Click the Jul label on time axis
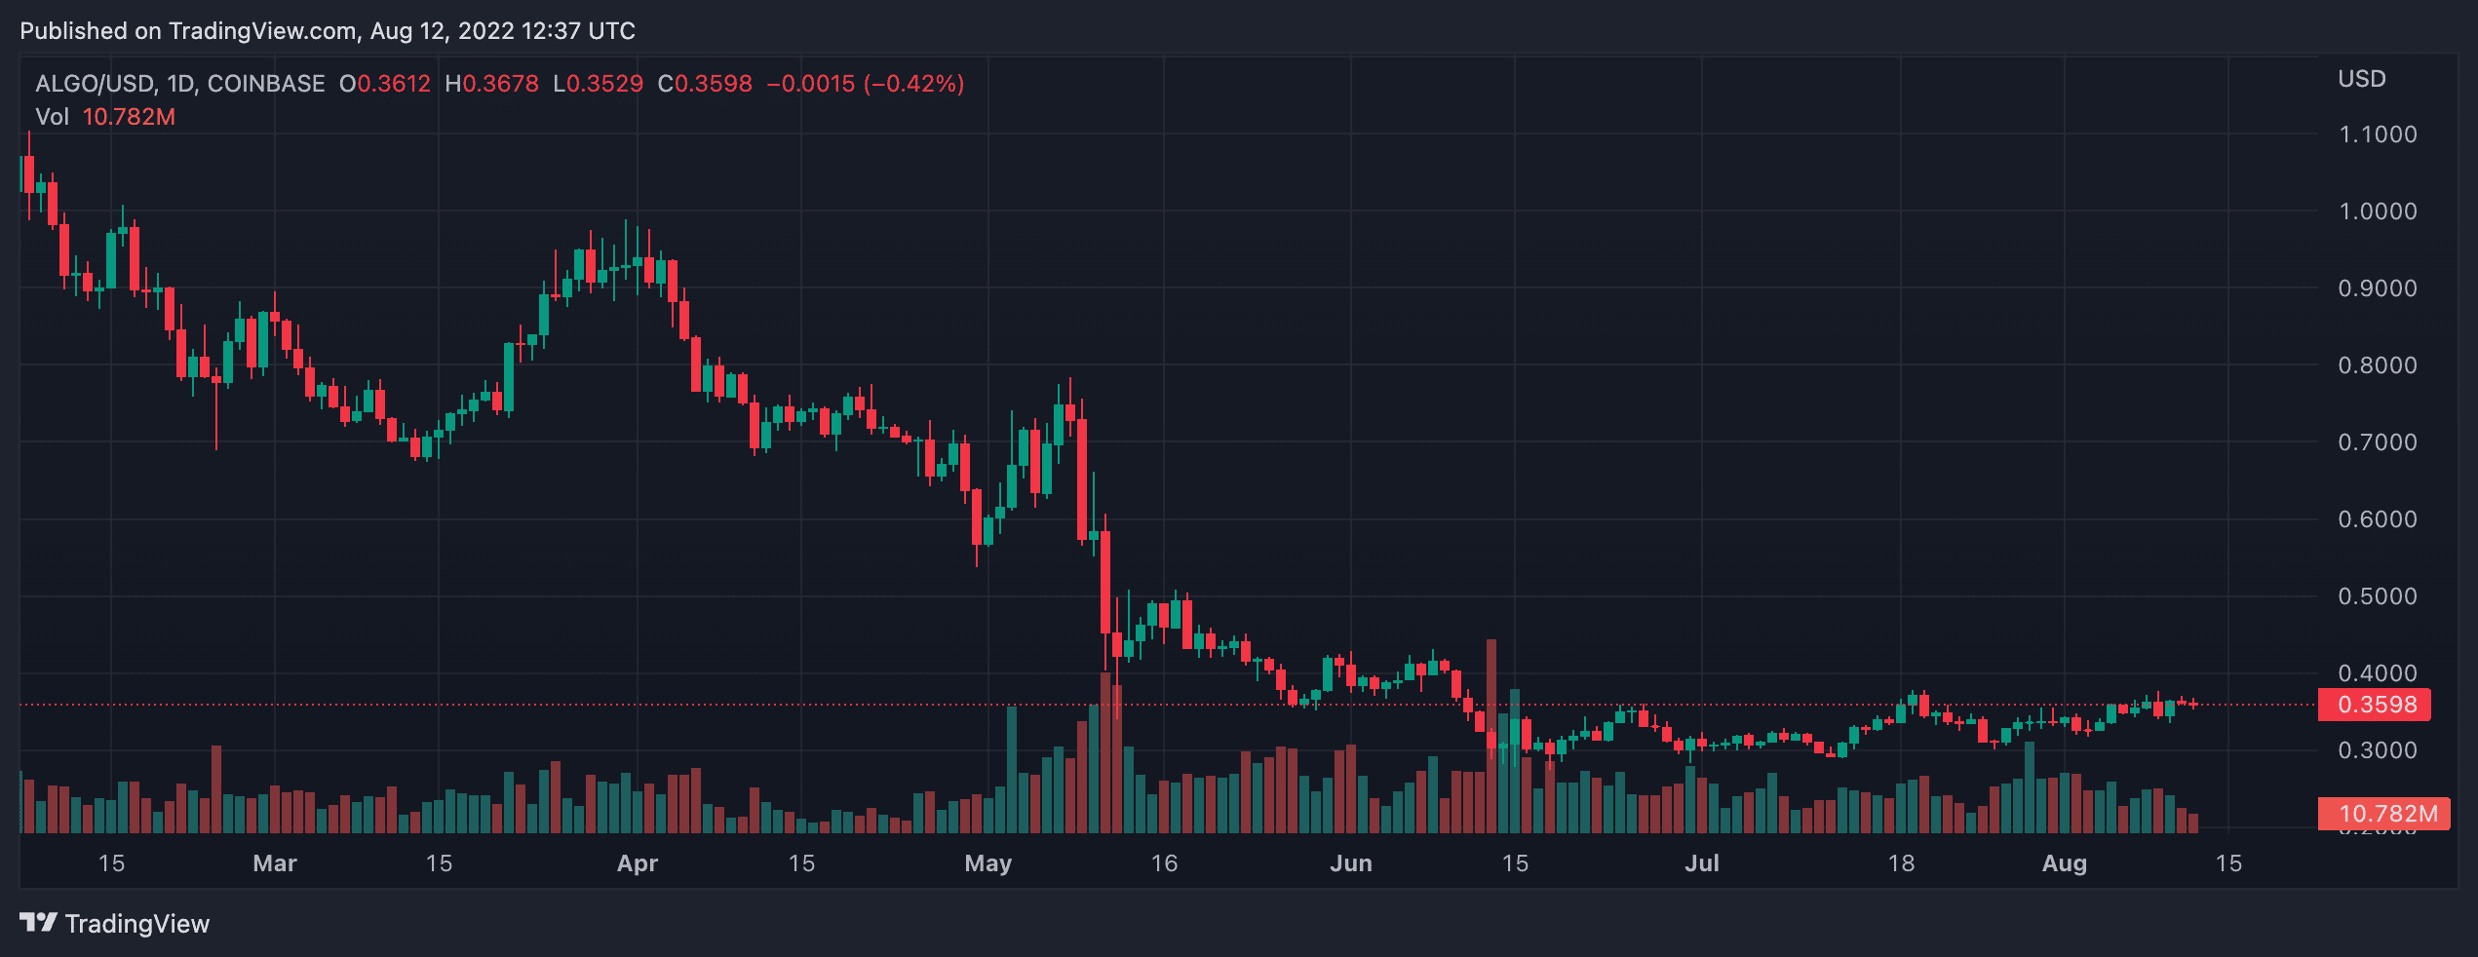The width and height of the screenshot is (2478, 957). (x=1702, y=863)
